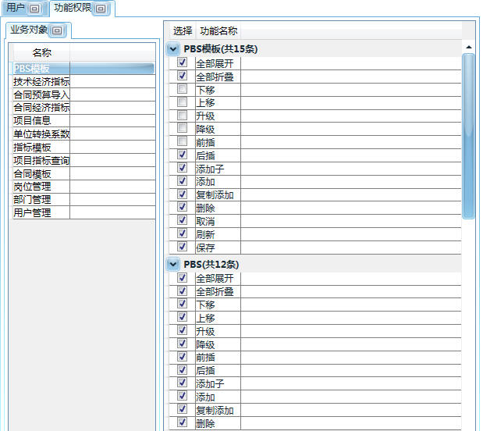Uncheck 下移 in PBS group

pyautogui.click(x=182, y=304)
